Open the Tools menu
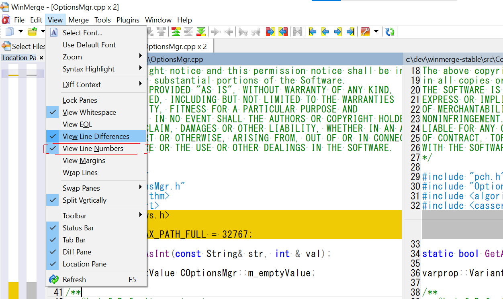This screenshot has width=503, height=299. click(102, 20)
